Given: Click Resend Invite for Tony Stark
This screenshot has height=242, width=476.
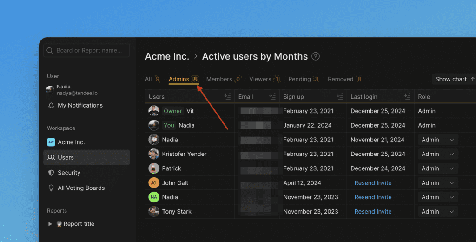Looking at the screenshot, I should pos(373,212).
